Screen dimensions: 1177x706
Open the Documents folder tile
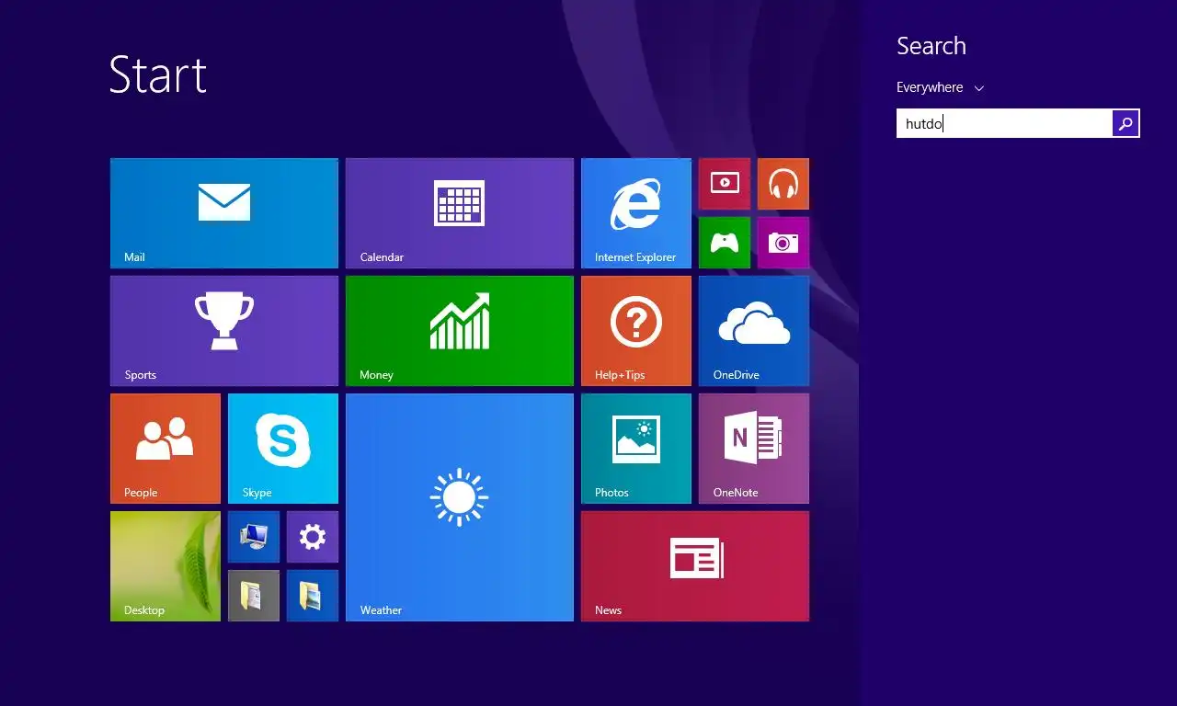pyautogui.click(x=254, y=596)
